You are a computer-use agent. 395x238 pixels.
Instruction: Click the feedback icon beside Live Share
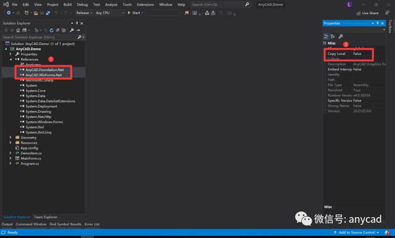(387, 13)
